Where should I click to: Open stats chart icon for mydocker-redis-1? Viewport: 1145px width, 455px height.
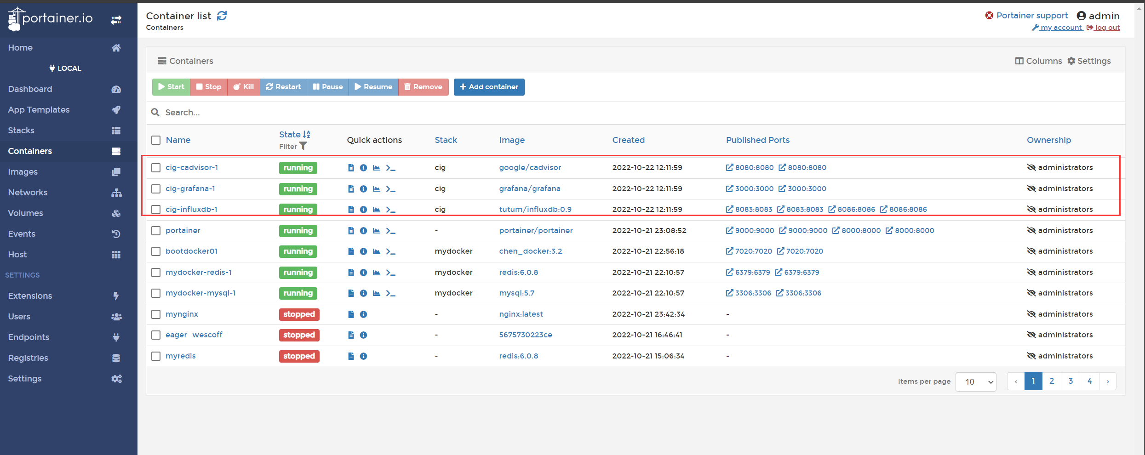(x=376, y=273)
